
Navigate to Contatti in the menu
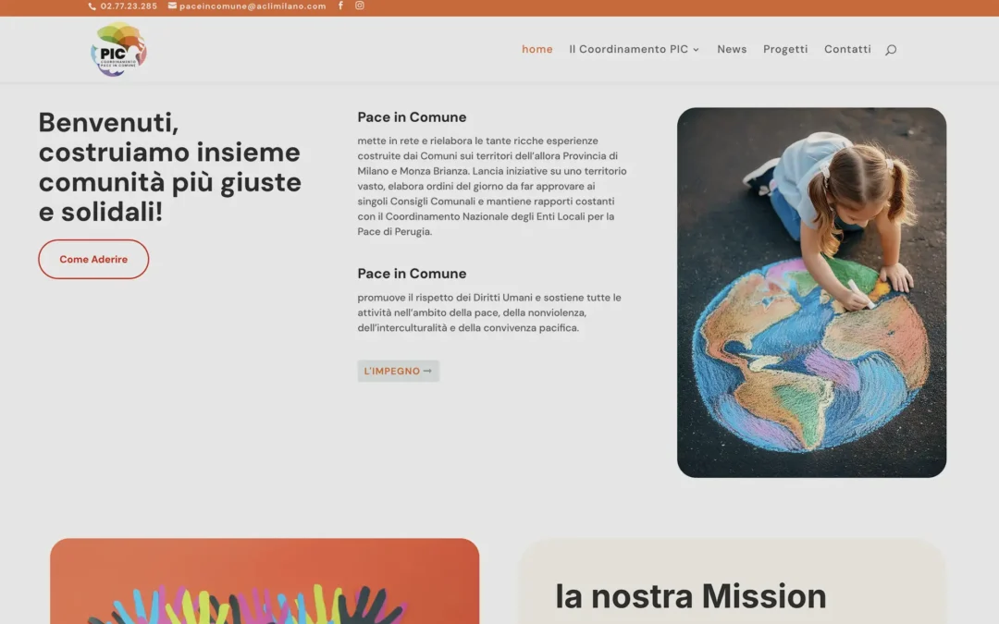point(847,50)
